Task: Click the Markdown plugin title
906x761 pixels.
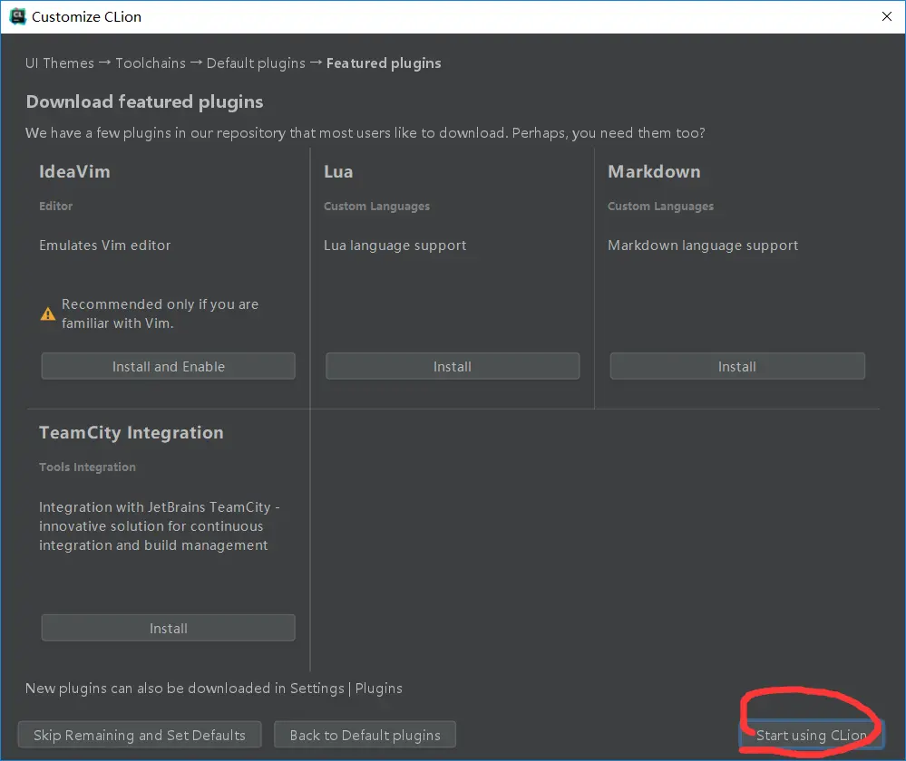Action: [654, 171]
